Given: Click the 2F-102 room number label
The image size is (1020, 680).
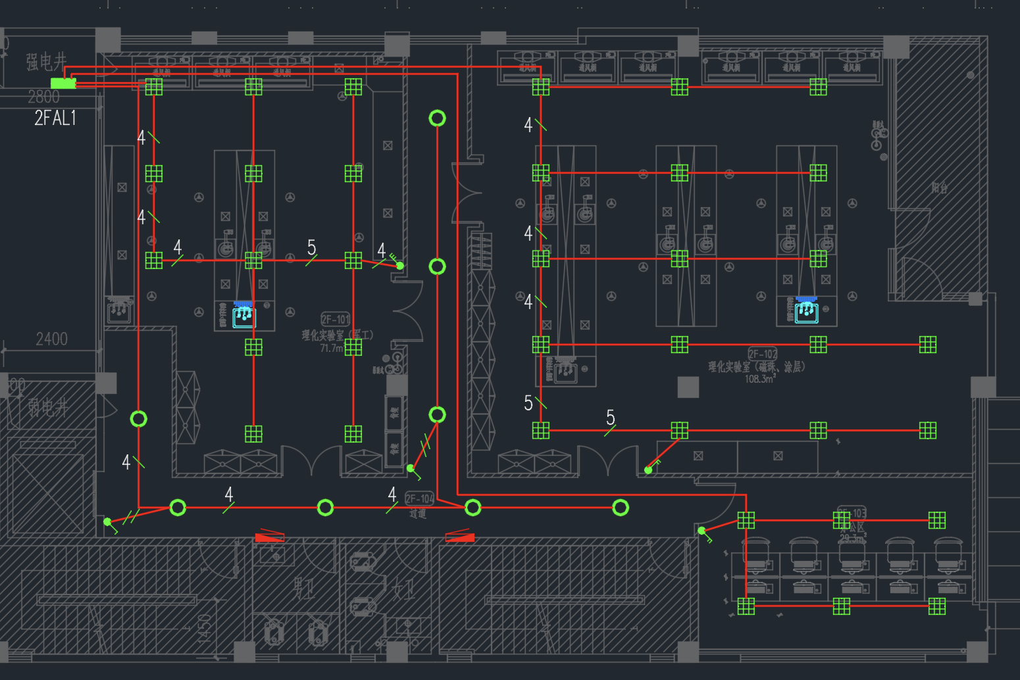Looking at the screenshot, I should [x=763, y=354].
